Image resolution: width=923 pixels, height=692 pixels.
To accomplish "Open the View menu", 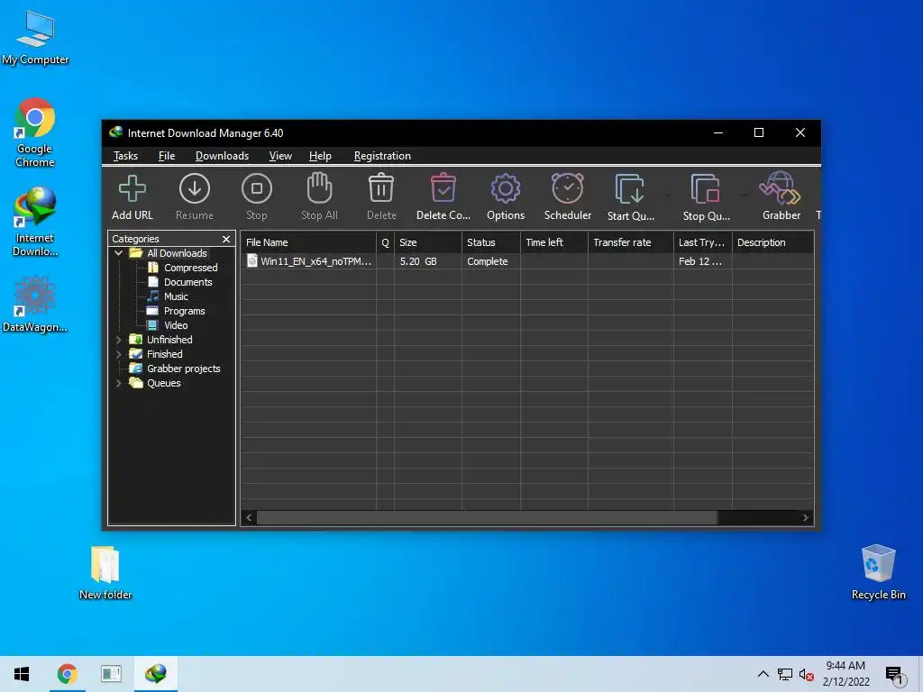I will [x=280, y=156].
